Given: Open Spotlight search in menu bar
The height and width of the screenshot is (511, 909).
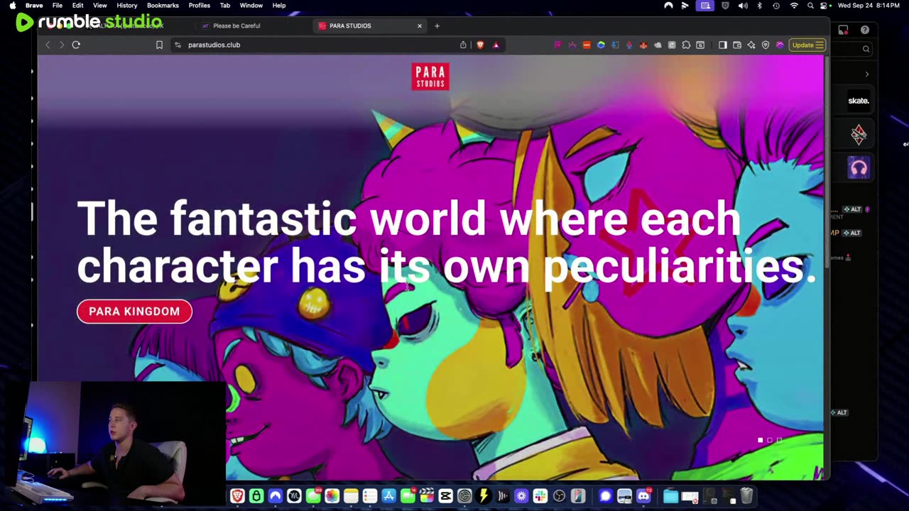Looking at the screenshot, I should coord(810,6).
